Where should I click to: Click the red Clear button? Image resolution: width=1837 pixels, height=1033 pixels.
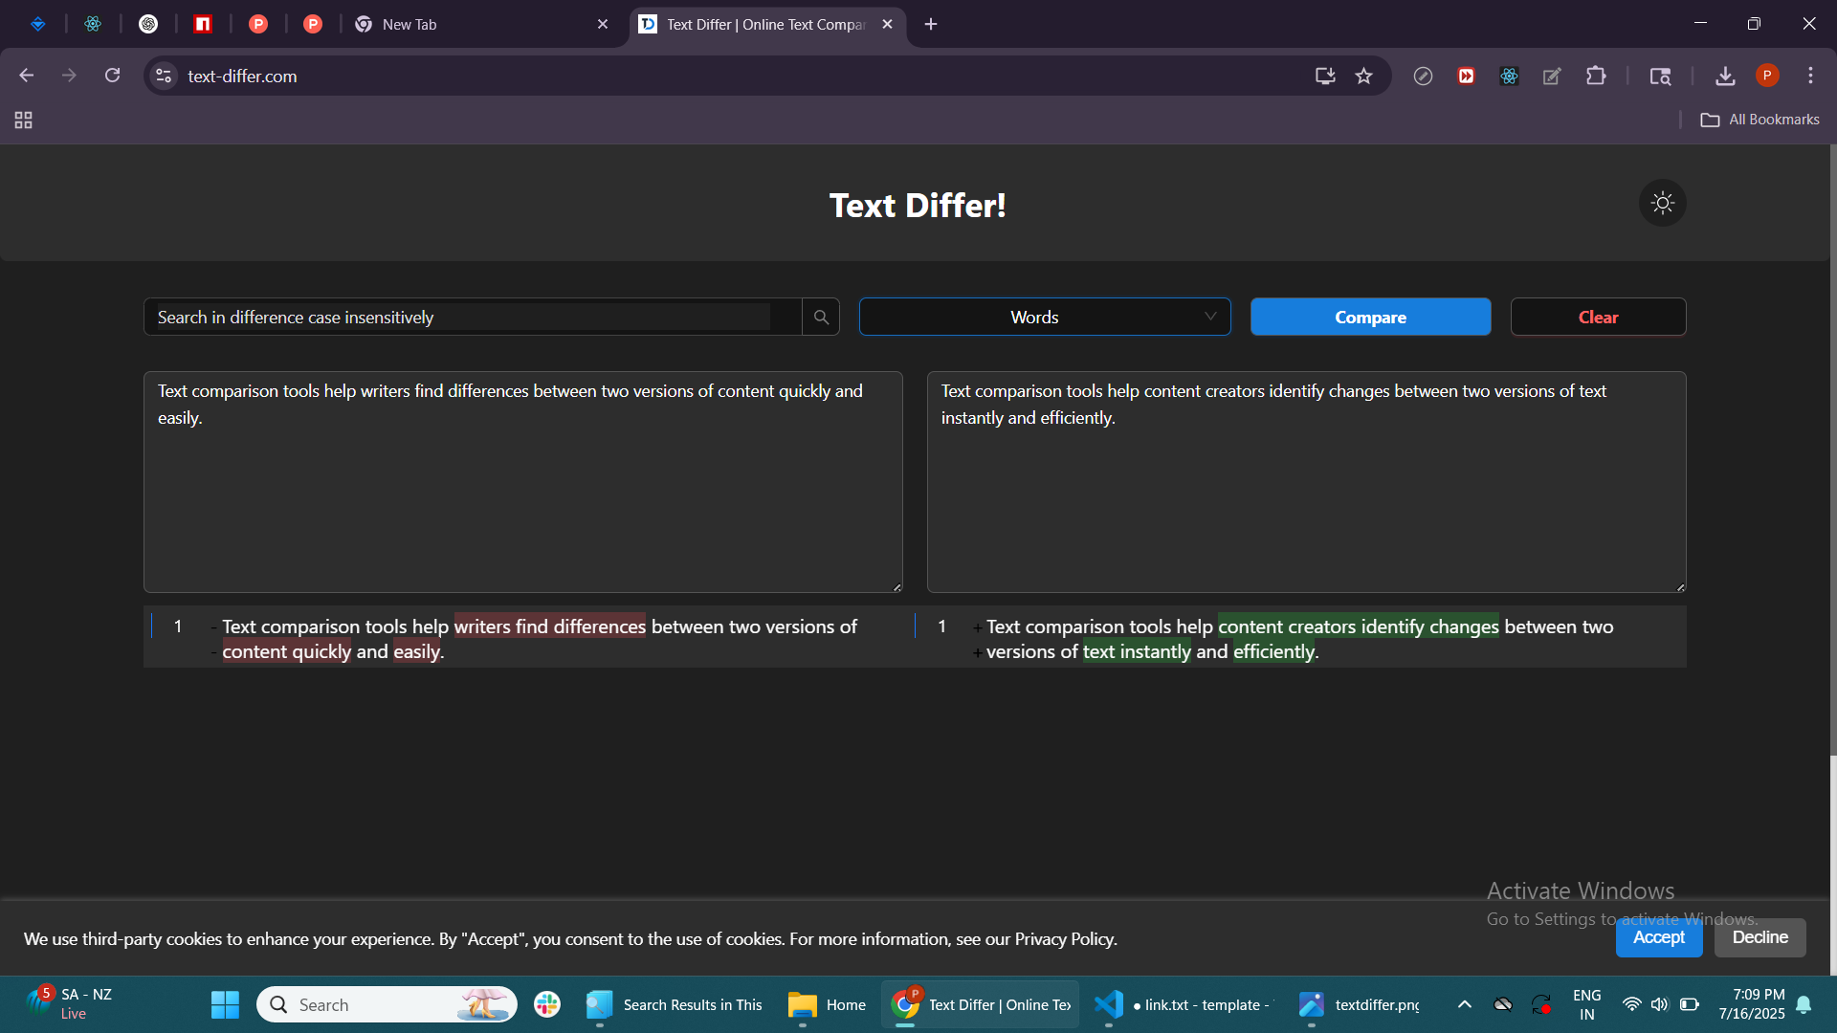click(1598, 317)
